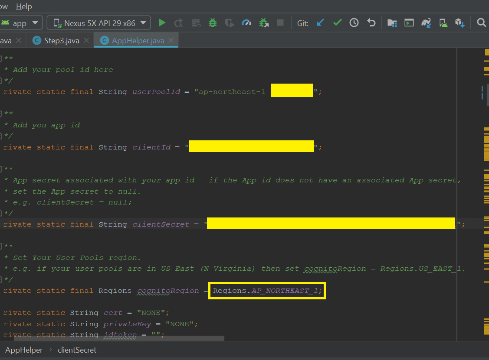
Task: Click Apply Code Changes icon
Action: pos(196,23)
